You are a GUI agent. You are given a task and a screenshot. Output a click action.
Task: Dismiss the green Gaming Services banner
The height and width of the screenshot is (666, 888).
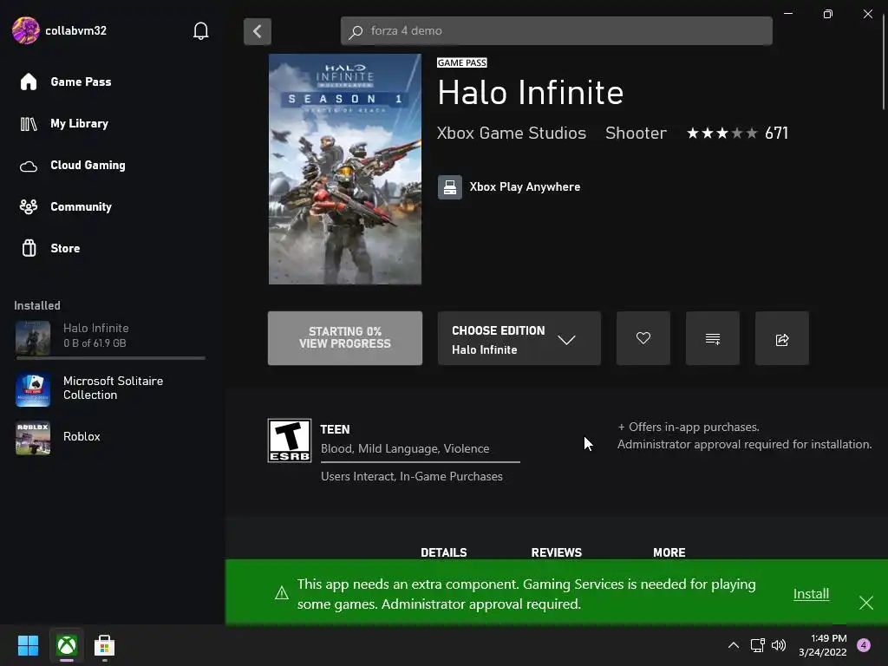point(866,603)
